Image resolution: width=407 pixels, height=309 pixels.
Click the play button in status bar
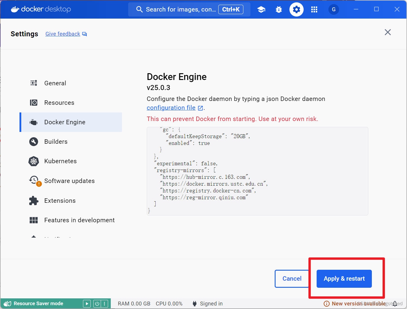coord(87,304)
